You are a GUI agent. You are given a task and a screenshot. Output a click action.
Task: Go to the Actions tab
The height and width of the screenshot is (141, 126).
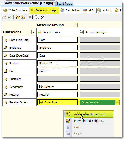point(105,10)
